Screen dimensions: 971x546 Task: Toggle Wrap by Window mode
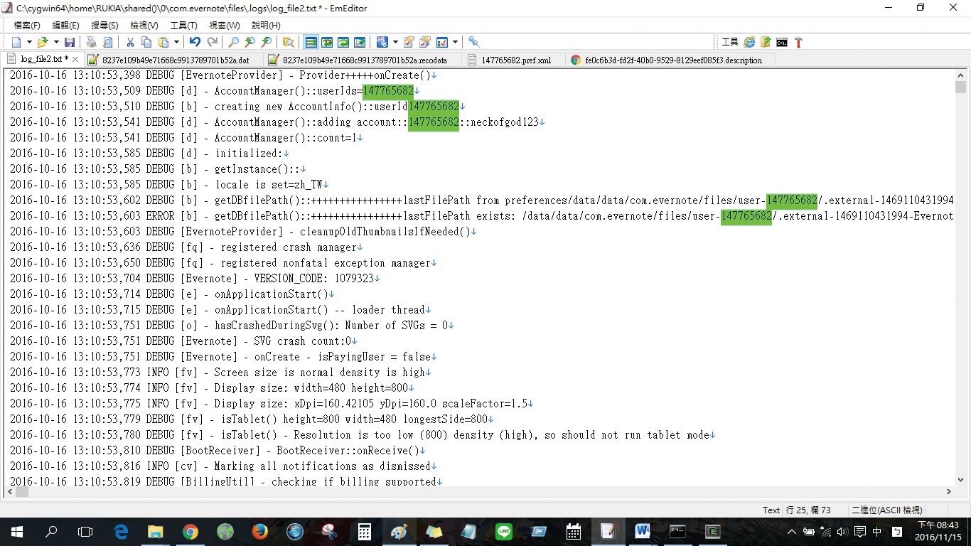(343, 42)
